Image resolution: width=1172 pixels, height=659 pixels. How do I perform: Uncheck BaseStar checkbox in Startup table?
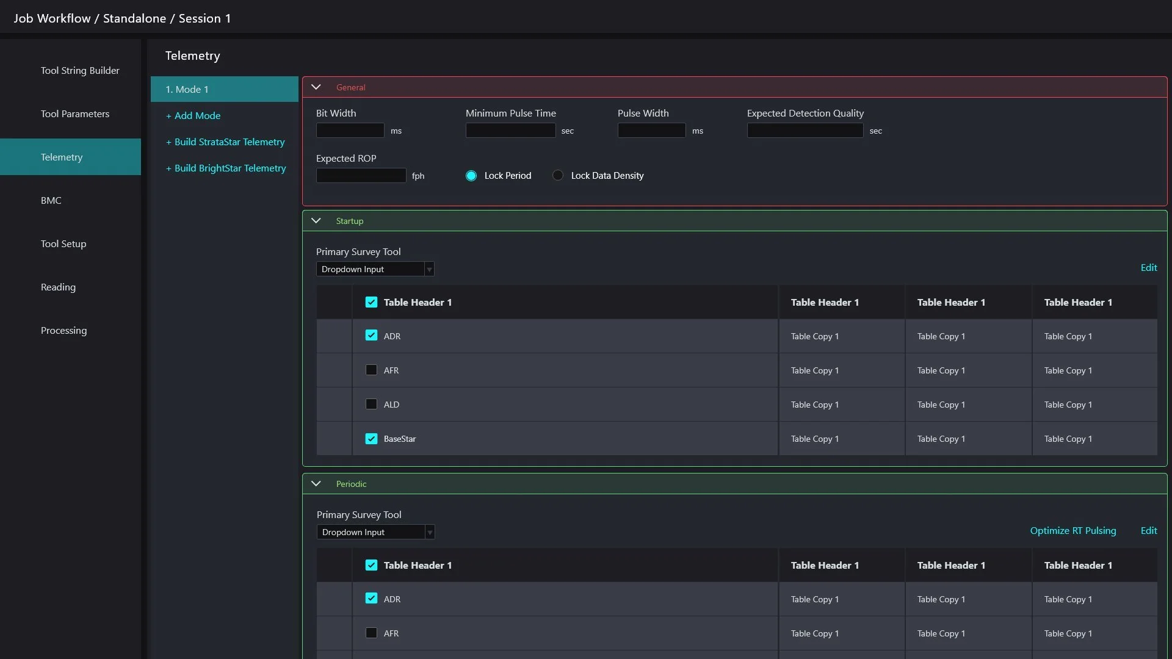pyautogui.click(x=371, y=439)
